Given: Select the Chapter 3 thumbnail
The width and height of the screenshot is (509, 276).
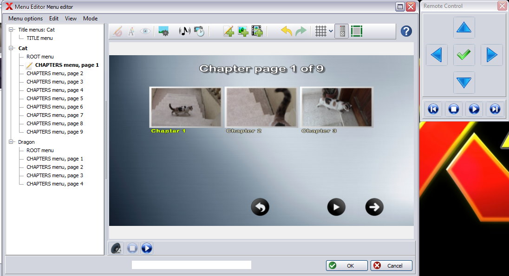Looking at the screenshot, I should (x=336, y=107).
